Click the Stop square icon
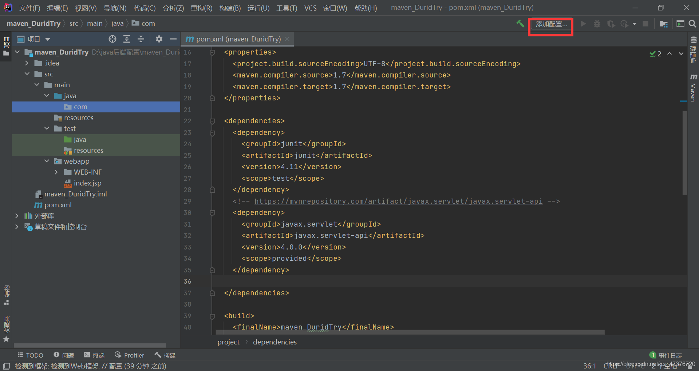699x371 pixels. tap(645, 24)
